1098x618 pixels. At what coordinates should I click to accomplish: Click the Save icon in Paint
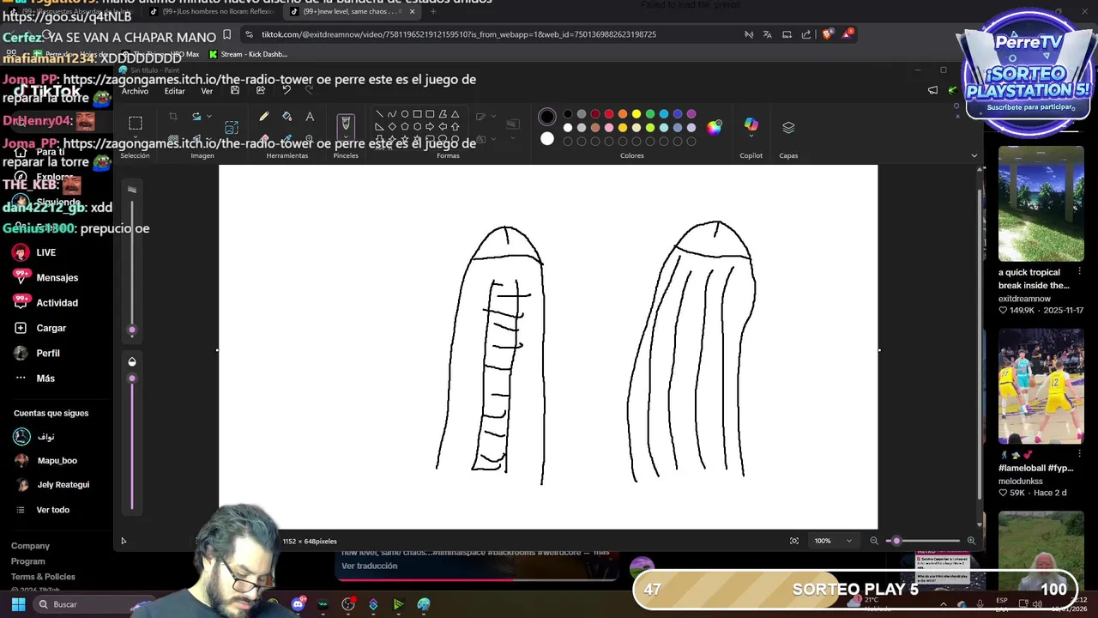point(235,90)
